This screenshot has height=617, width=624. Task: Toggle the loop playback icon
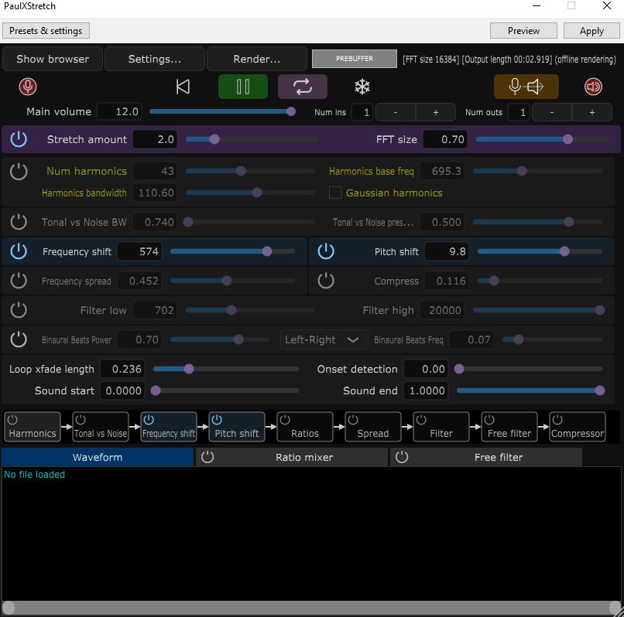pyautogui.click(x=302, y=87)
